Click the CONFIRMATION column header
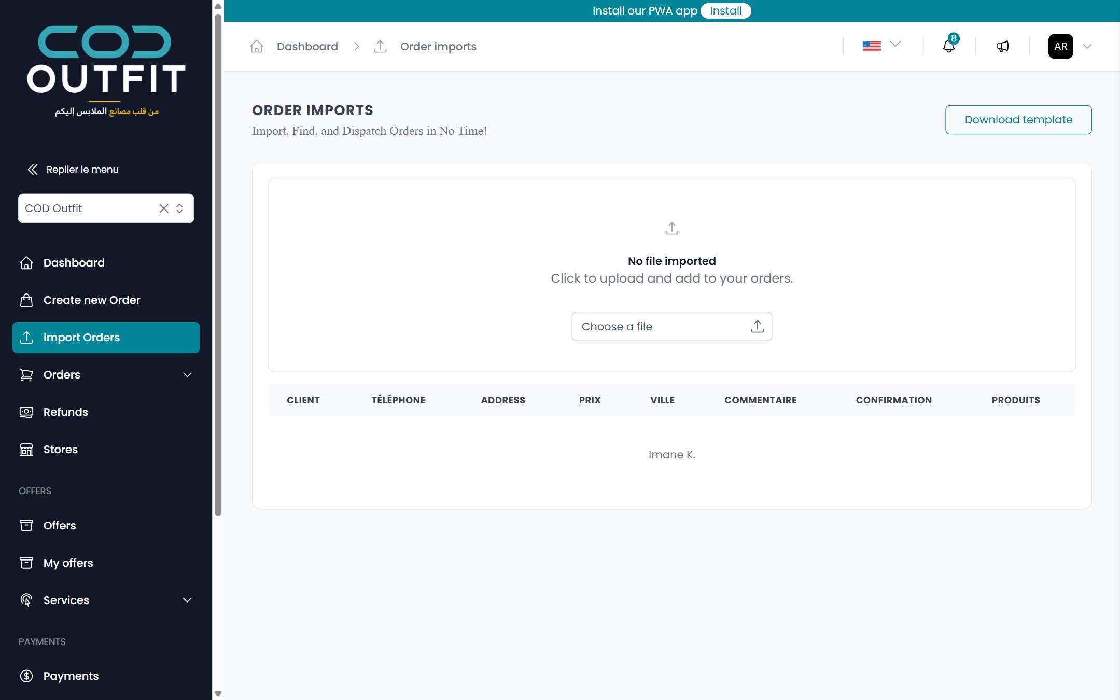This screenshot has width=1120, height=700. [x=894, y=400]
